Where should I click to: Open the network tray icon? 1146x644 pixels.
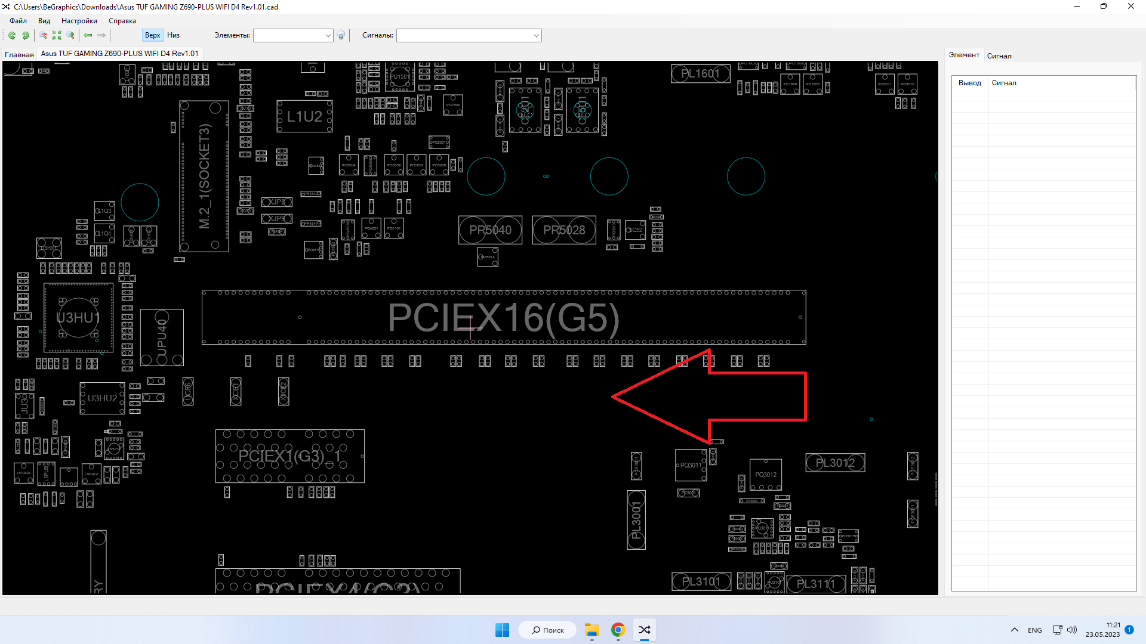pos(1057,630)
